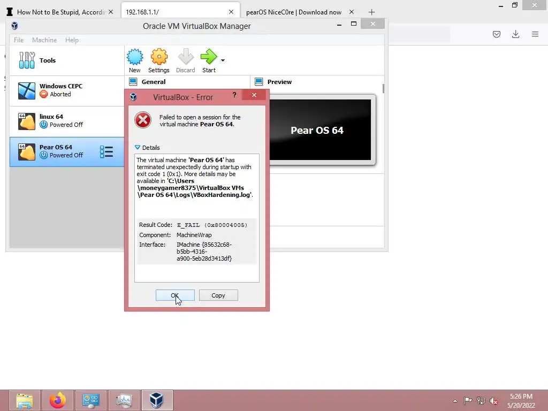Select the linux 64 virtual machine
548x411 pixels.
click(x=67, y=121)
